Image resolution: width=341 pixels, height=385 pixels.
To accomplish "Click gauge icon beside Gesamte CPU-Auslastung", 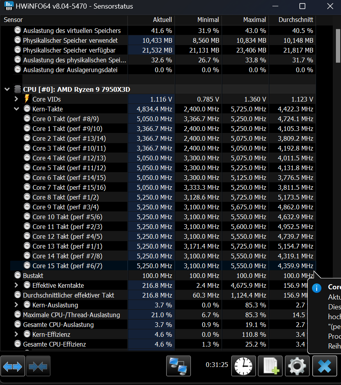I will tap(17, 324).
